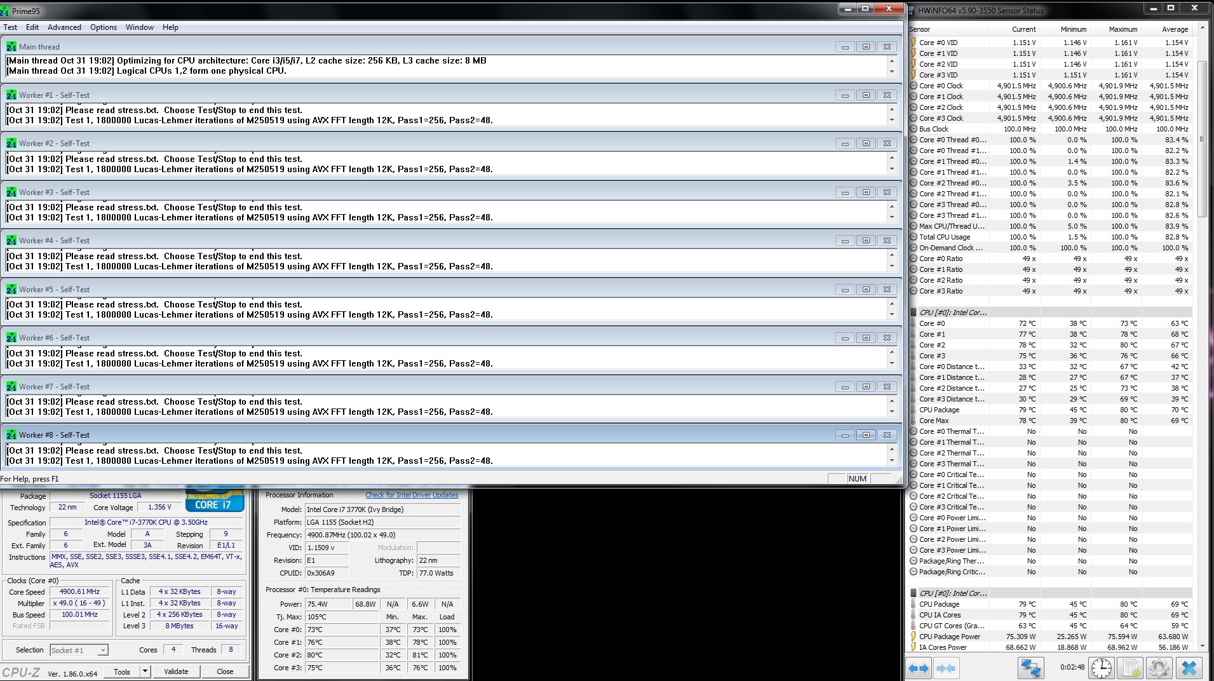Click the Current column header
The height and width of the screenshot is (681, 1214).
tap(1014, 29)
